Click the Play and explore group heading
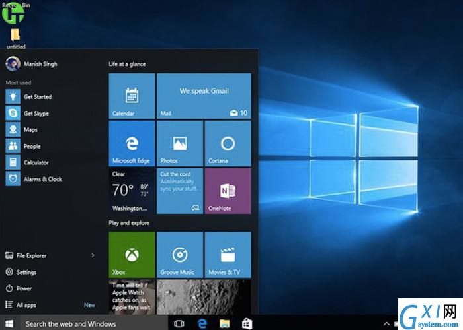This screenshot has width=463, height=330. pyautogui.click(x=129, y=223)
